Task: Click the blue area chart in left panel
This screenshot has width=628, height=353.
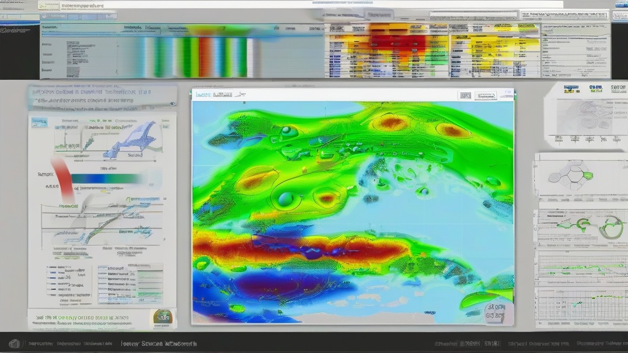Action: point(132,140)
